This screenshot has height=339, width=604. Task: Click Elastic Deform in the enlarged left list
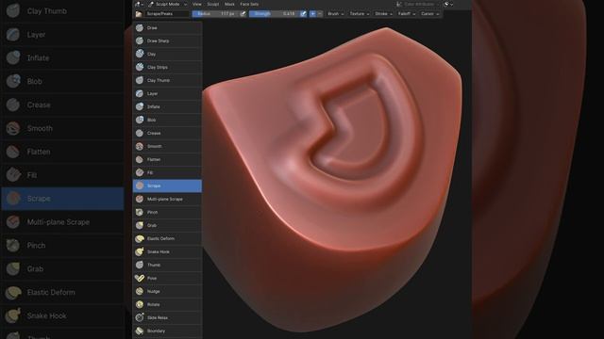point(63,293)
